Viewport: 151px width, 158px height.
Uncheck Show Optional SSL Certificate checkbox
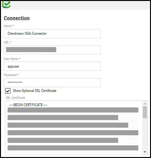pyautogui.click(x=8, y=91)
